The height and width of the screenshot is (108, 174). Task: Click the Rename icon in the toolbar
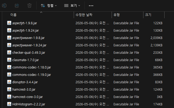tap(4, 6)
